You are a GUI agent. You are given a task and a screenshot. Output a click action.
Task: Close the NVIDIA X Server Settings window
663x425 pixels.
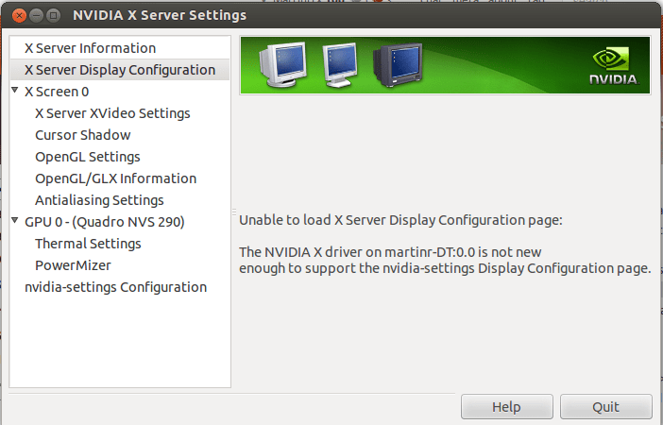18,15
